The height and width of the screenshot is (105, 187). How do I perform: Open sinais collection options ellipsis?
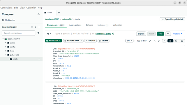[39, 59]
